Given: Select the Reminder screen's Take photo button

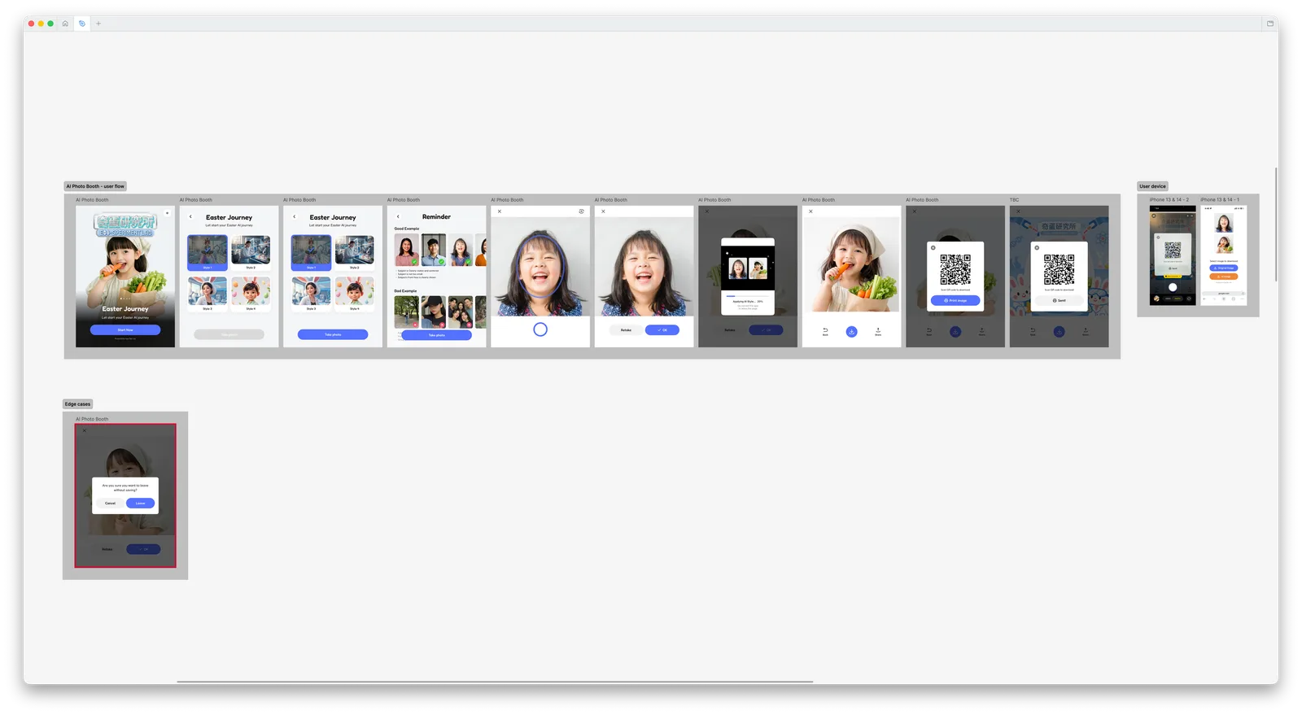Looking at the screenshot, I should point(437,335).
